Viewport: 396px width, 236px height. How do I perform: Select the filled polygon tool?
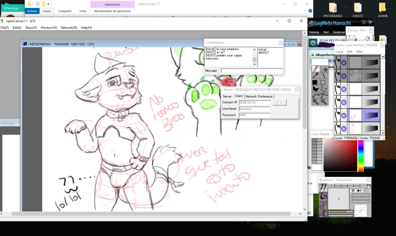click(x=316, y=89)
